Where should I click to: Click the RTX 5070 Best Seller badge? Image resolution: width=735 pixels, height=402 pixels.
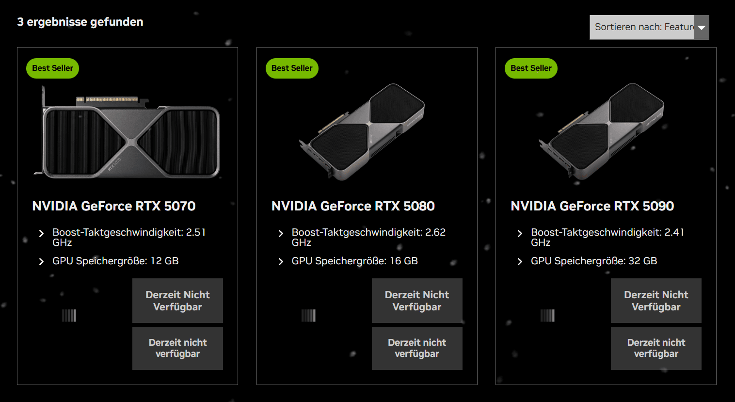[x=52, y=68]
